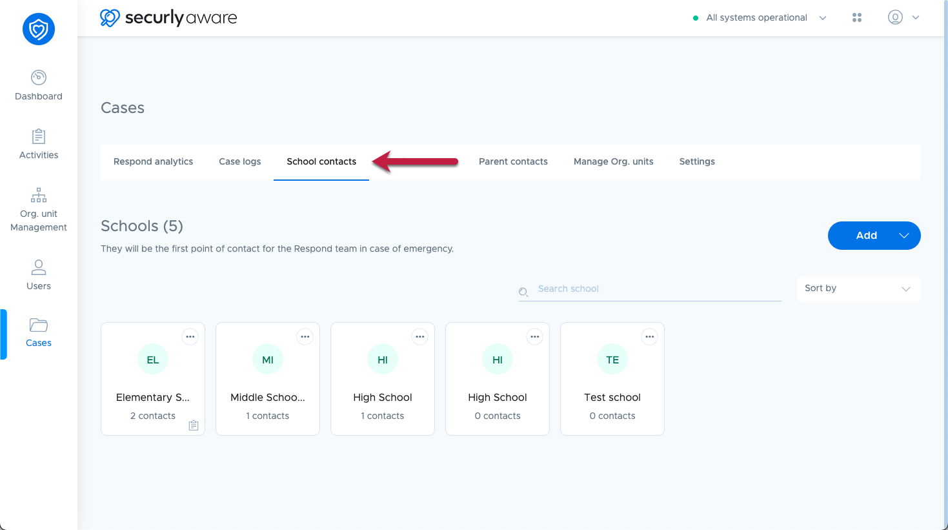This screenshot has height=530, width=948.
Task: Click the Schools (5) heading
Action: [142, 226]
